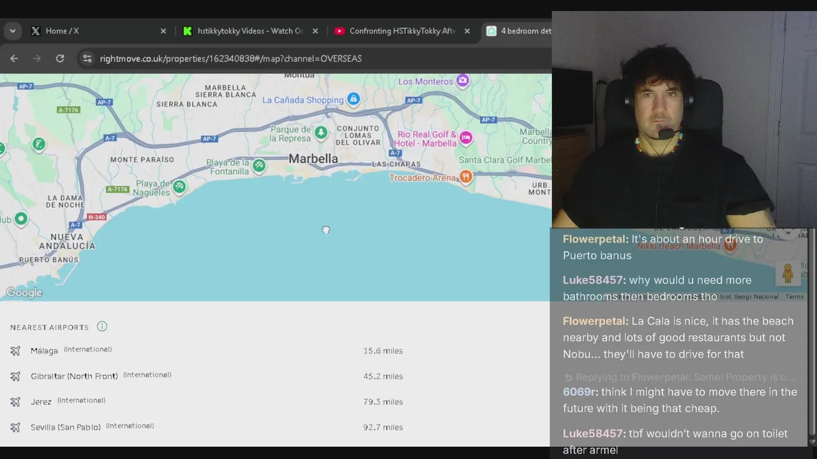Reload the rightmove page

[x=60, y=58]
